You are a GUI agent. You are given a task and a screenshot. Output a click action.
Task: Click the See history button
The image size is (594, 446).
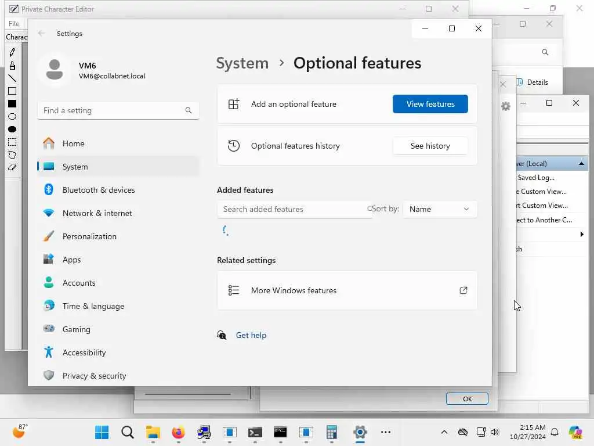pyautogui.click(x=430, y=146)
